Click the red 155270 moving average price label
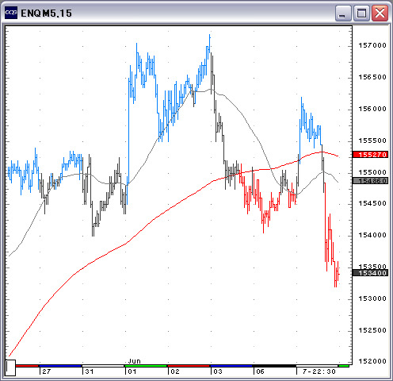The height and width of the screenshot is (381, 393). coord(371,154)
